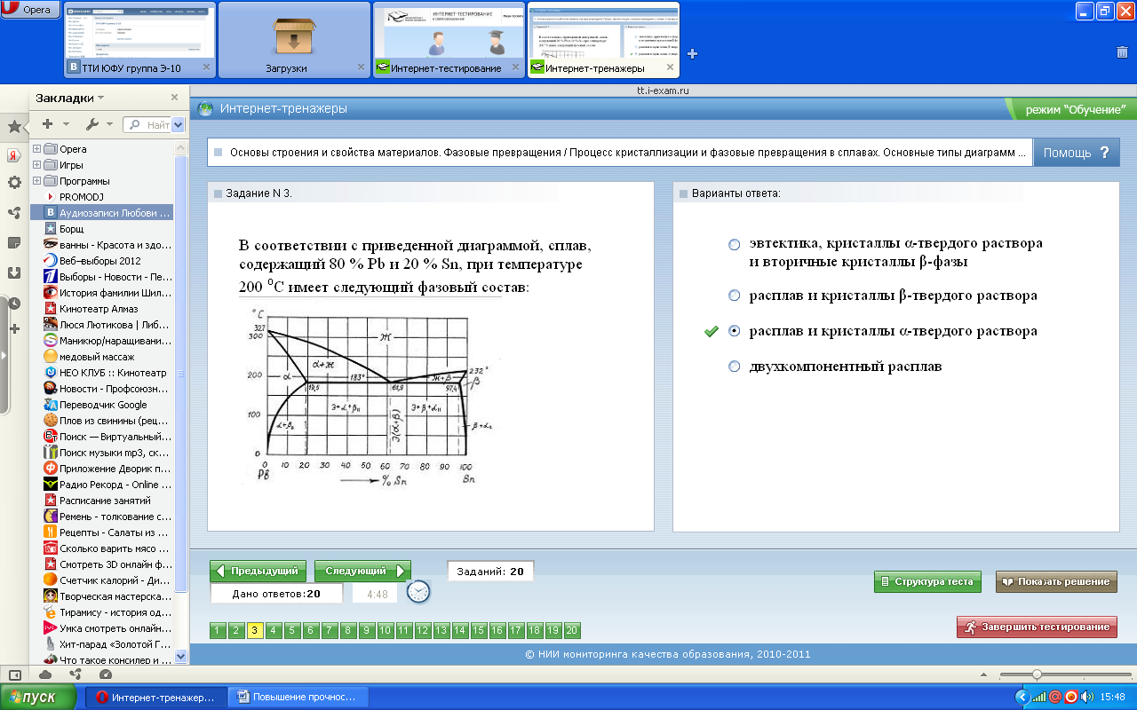
Task: Open the Помощь help button
Action: (1077, 153)
